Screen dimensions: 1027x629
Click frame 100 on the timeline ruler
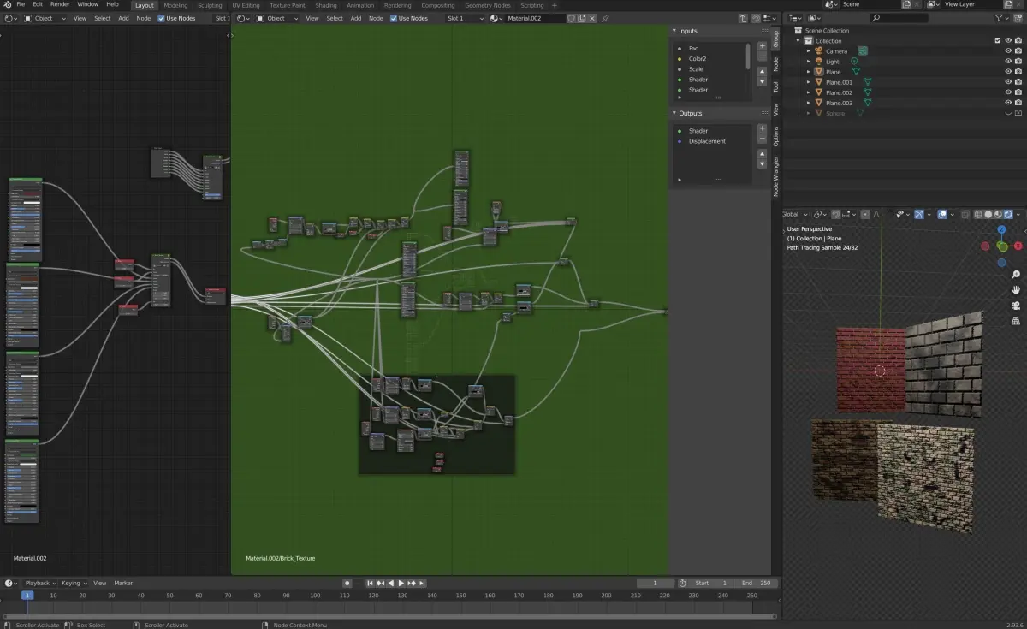315,595
